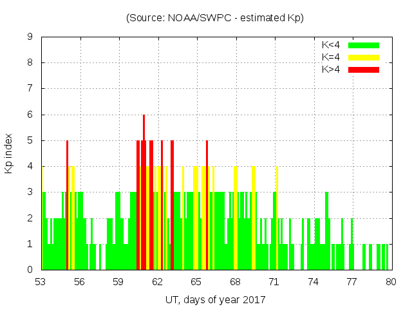Click the 'UT, days of year 2017' label
412x309 pixels.
pyautogui.click(x=214, y=299)
